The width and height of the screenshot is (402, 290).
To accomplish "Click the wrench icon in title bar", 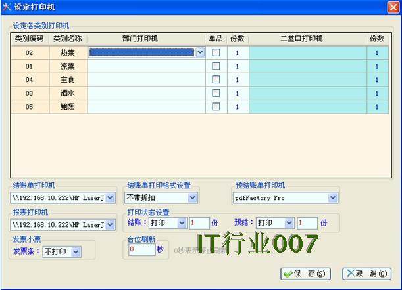I will [x=7, y=7].
